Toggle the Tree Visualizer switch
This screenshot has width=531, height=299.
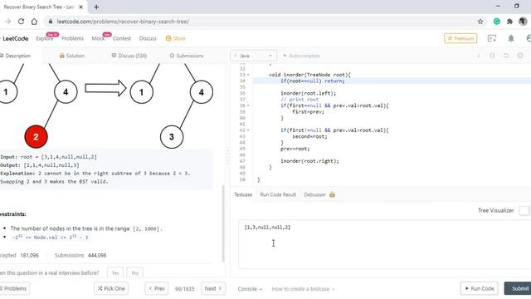(524, 210)
